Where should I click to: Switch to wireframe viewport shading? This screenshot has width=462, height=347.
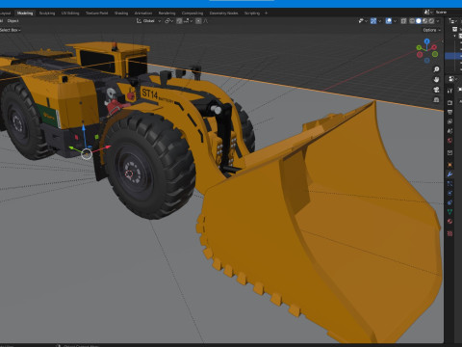point(412,21)
